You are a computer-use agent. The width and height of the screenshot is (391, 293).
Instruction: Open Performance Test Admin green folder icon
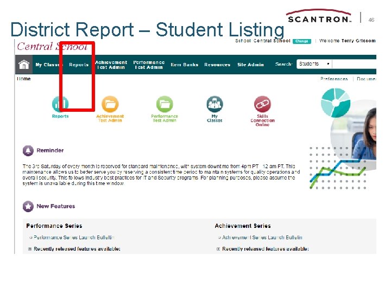(x=165, y=104)
